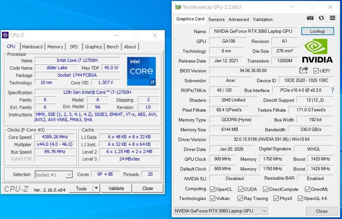
Task: Click the NVIDIA logo in GPU-Z
Action: (x=317, y=51)
